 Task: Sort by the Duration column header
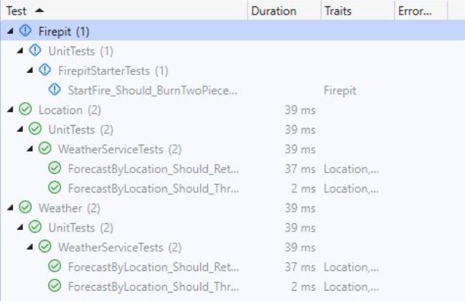click(274, 11)
